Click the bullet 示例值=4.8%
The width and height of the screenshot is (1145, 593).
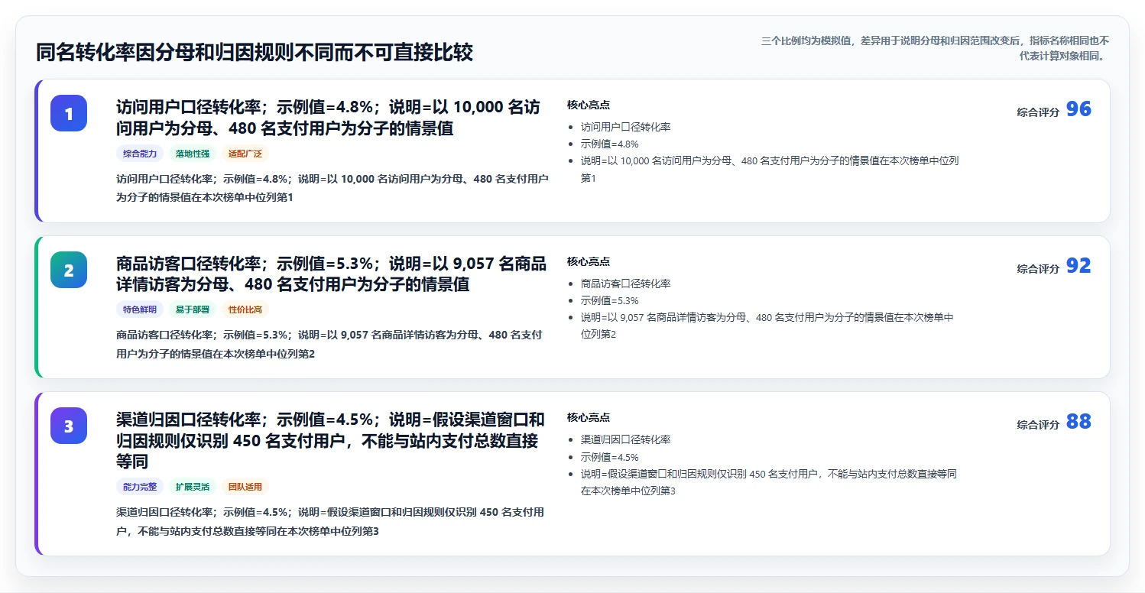click(609, 144)
